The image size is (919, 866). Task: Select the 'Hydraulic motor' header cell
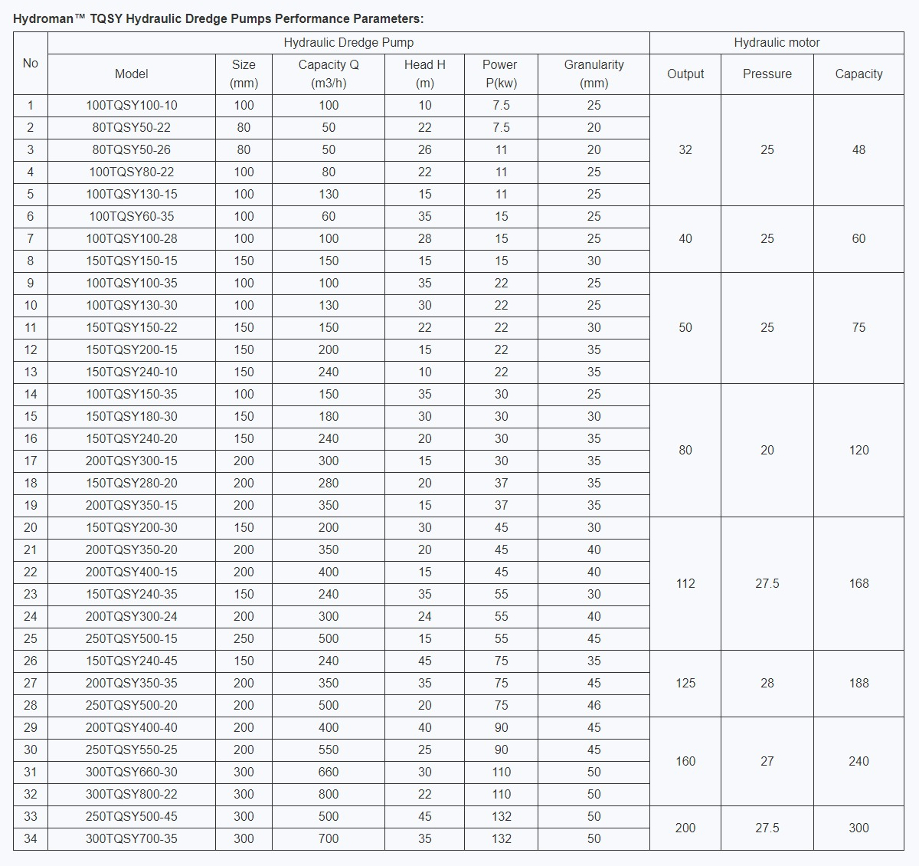click(x=777, y=43)
